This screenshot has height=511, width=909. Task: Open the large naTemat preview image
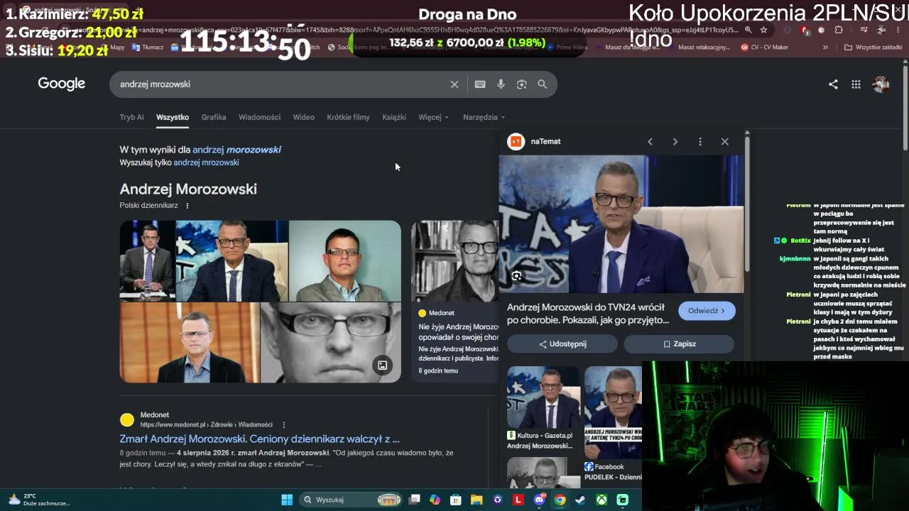coord(621,224)
